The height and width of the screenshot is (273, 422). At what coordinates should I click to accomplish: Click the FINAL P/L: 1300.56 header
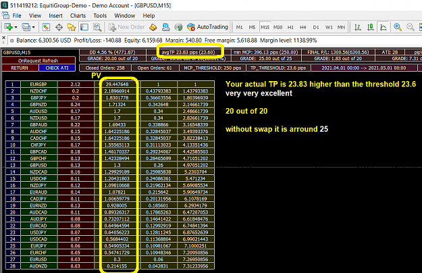pos(338,52)
